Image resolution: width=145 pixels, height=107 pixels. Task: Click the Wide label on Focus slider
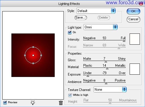(122, 45)
